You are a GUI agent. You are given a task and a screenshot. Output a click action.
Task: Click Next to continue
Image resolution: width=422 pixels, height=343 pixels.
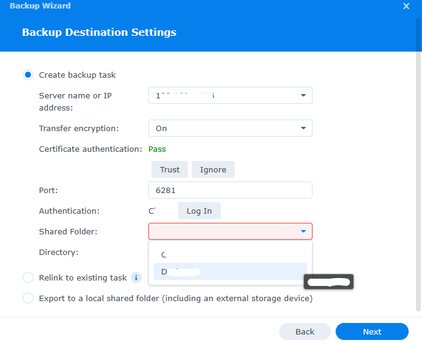[x=372, y=331]
